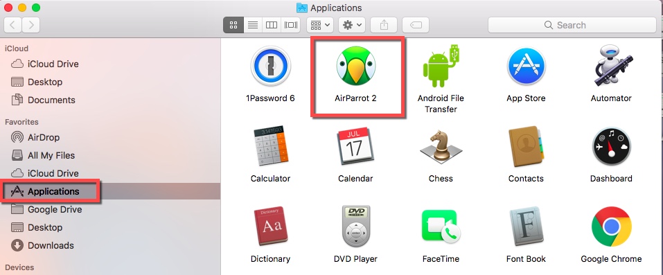Click the Chess label
This screenshot has width=663, height=275.
[x=441, y=179]
